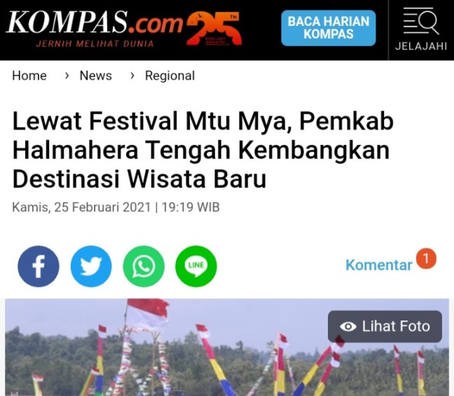Open the Jelajahi search menu icon
This screenshot has height=396, width=454.
(x=421, y=29)
